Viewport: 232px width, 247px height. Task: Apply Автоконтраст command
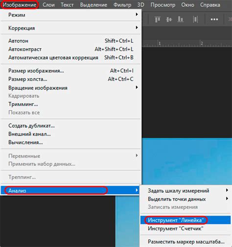70,49
